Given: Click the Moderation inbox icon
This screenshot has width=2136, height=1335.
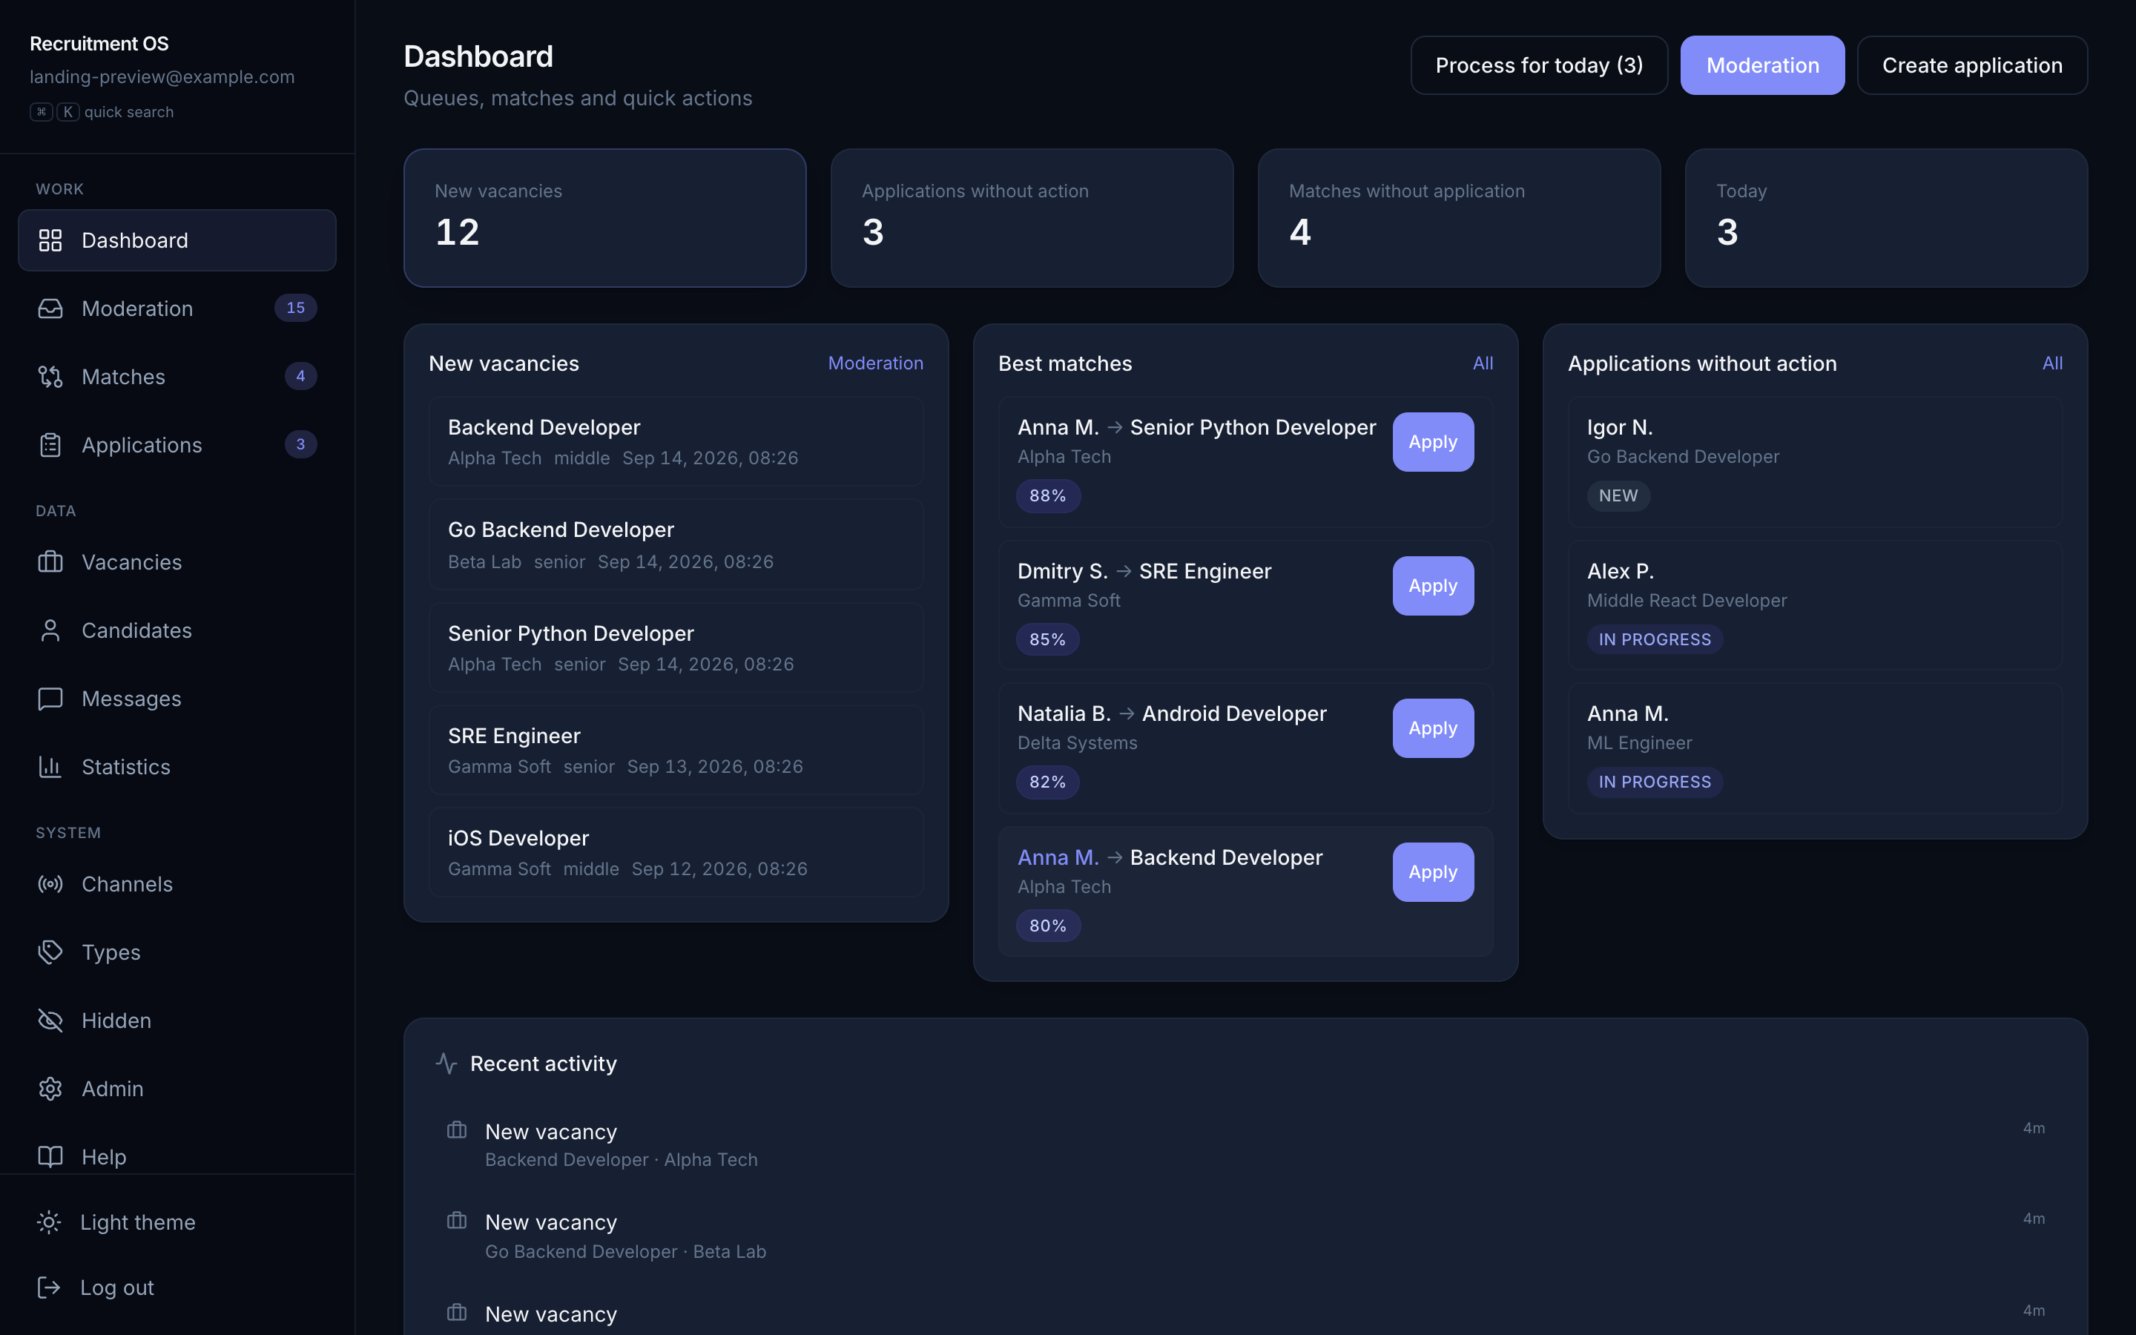Looking at the screenshot, I should pos(50,308).
